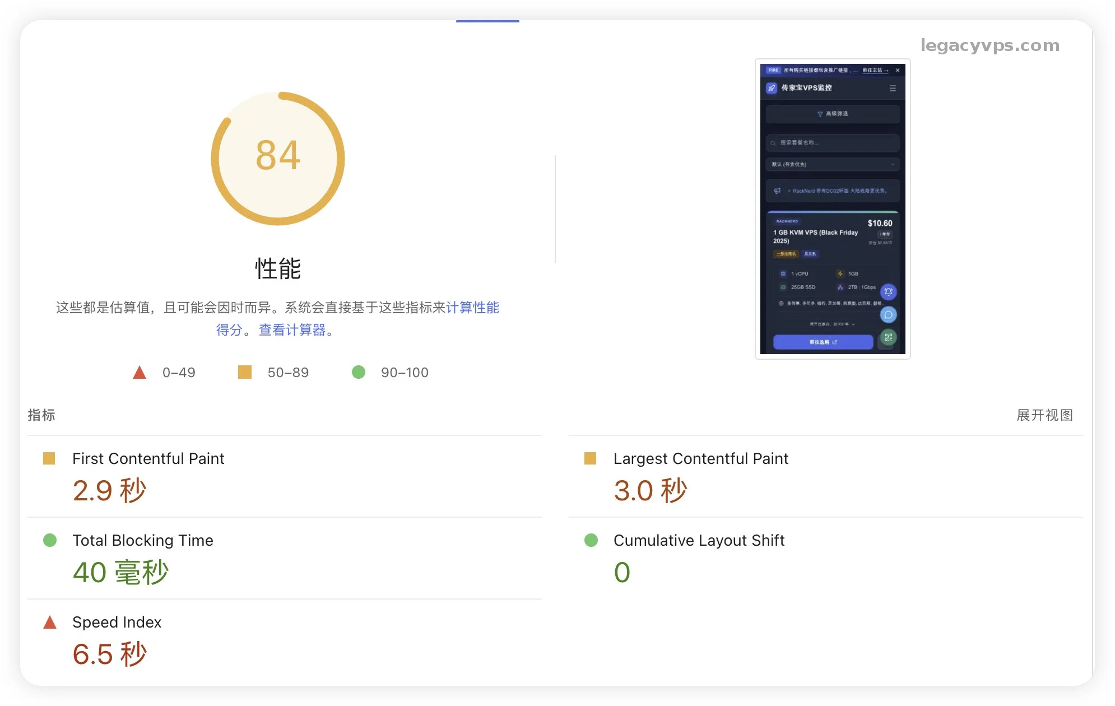Select the Speed Index metric row

(x=117, y=623)
